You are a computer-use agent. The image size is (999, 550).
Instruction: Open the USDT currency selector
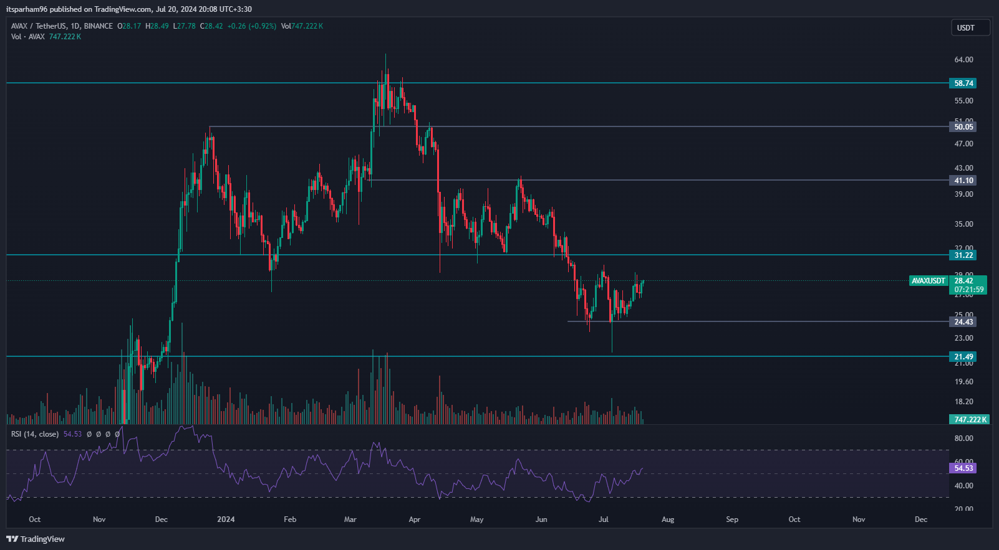click(971, 27)
